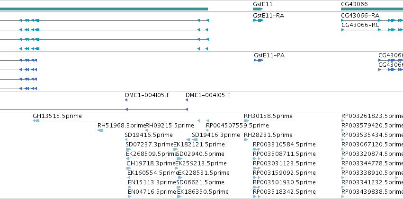The image size is (403, 199).
Task: Select the RP003508711.5prime label
Action: tap(284, 154)
